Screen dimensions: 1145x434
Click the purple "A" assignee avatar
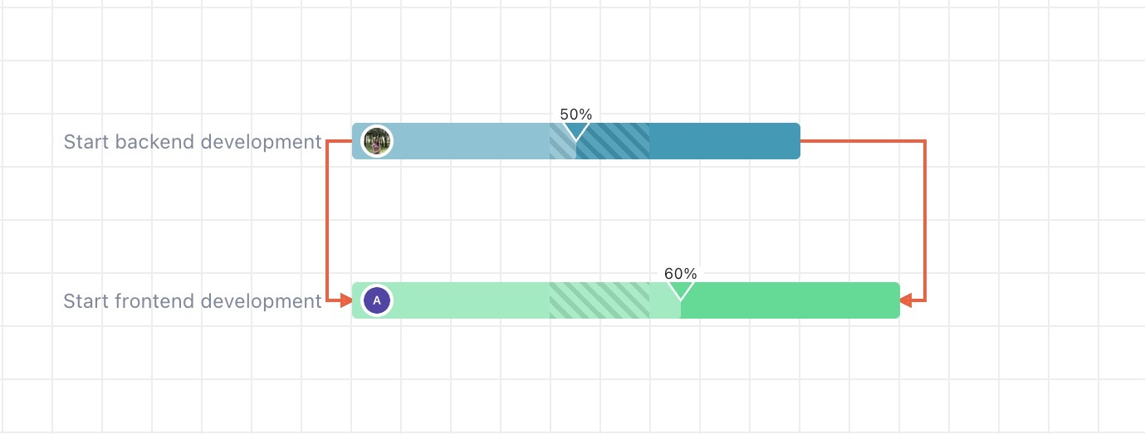[x=377, y=300]
